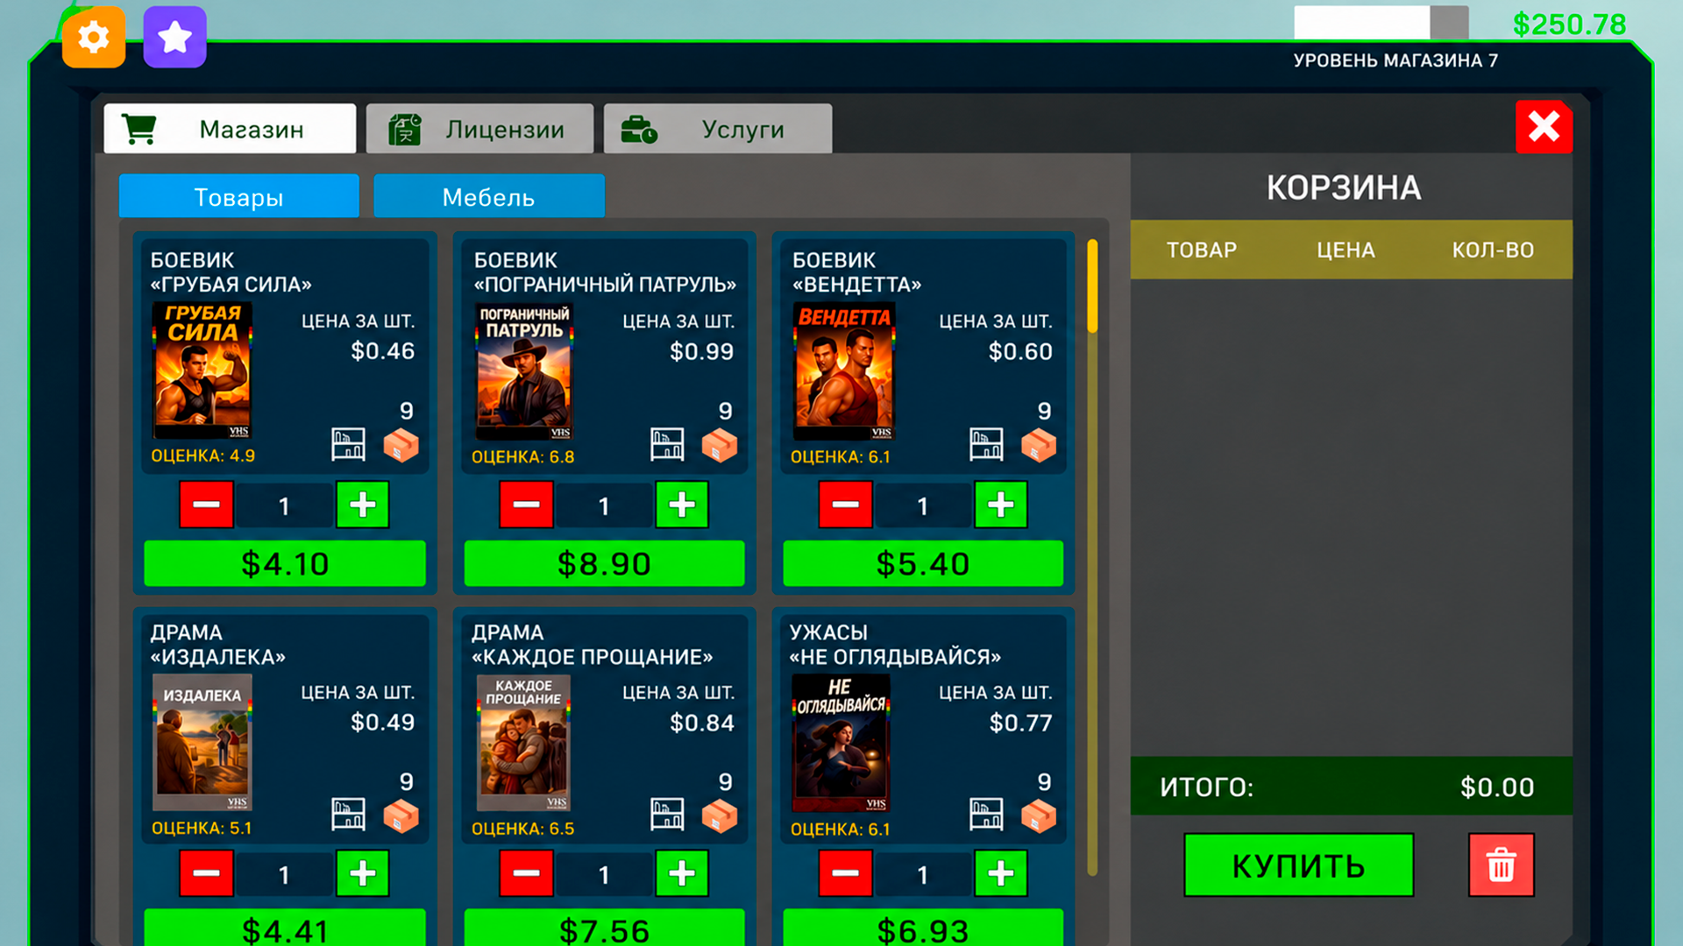Click the box icon on «Не оглядывайся» card

tap(1039, 815)
